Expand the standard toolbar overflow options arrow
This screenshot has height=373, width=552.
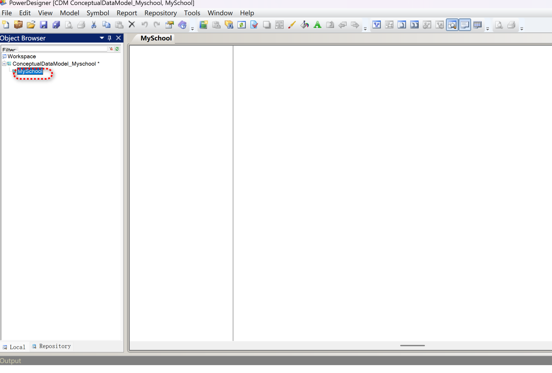pyautogui.click(x=192, y=29)
